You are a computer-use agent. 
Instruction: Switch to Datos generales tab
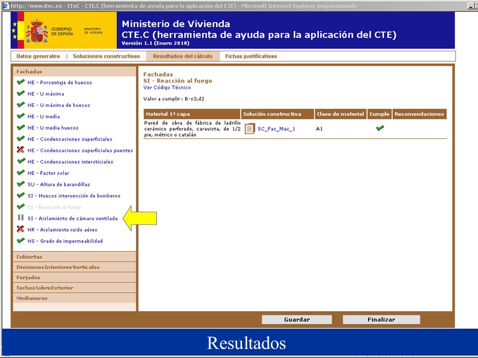(38, 56)
